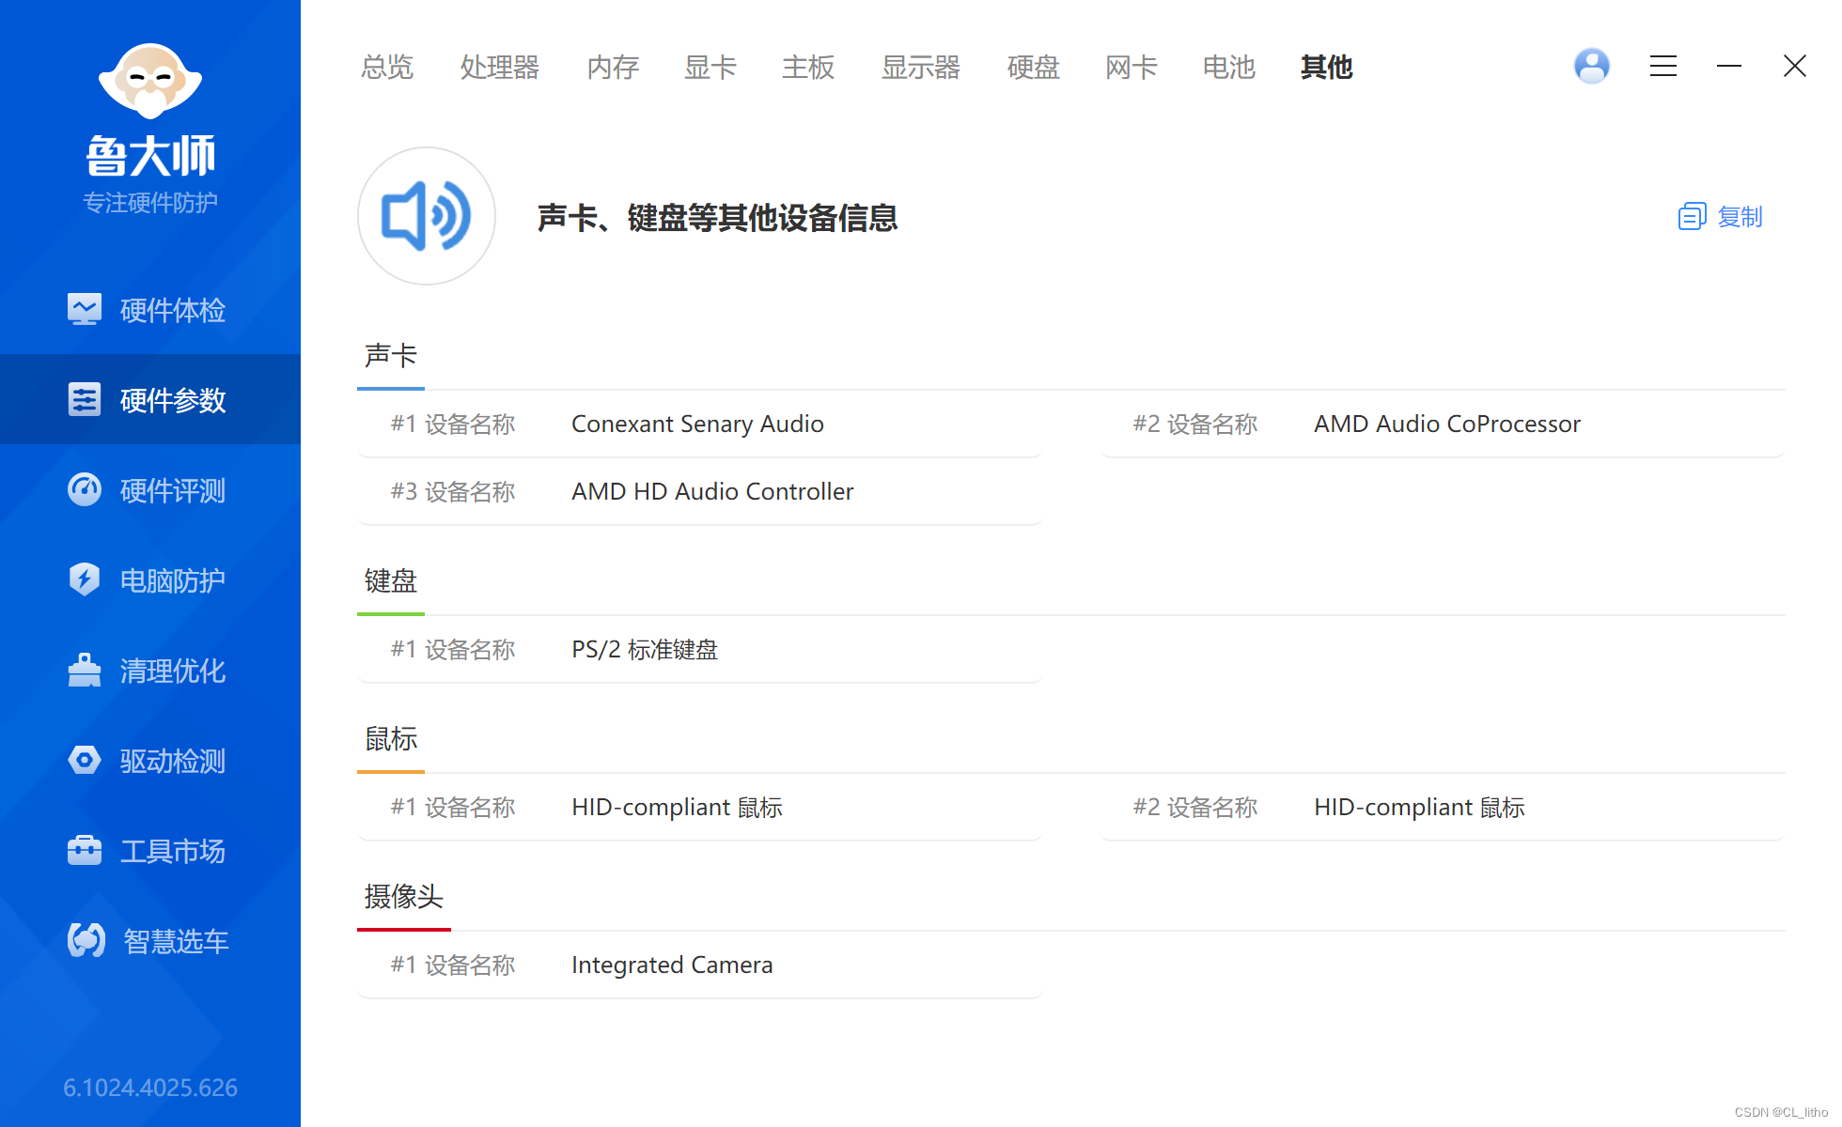Select 智慧选车 icon in sidebar
1842x1127 pixels.
click(86, 940)
